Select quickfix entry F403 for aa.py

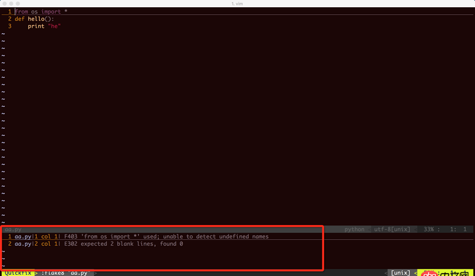click(141, 237)
